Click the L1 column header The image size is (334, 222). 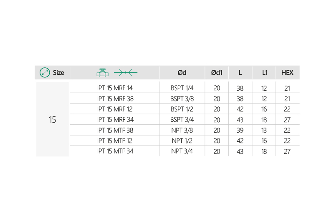[264, 73]
